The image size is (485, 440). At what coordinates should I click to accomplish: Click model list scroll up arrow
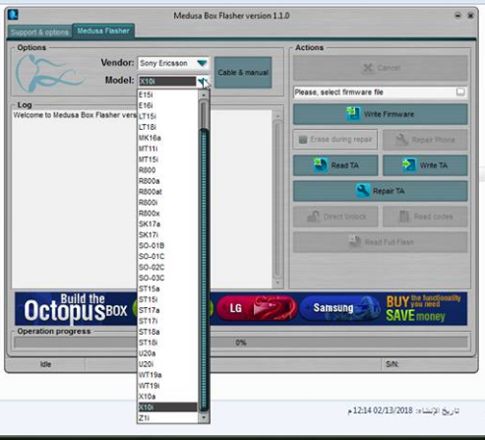click(204, 94)
